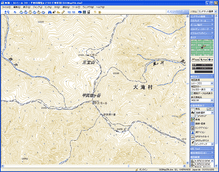Collapse the ガイド panel
This screenshot has width=219, height=172.
click(212, 38)
